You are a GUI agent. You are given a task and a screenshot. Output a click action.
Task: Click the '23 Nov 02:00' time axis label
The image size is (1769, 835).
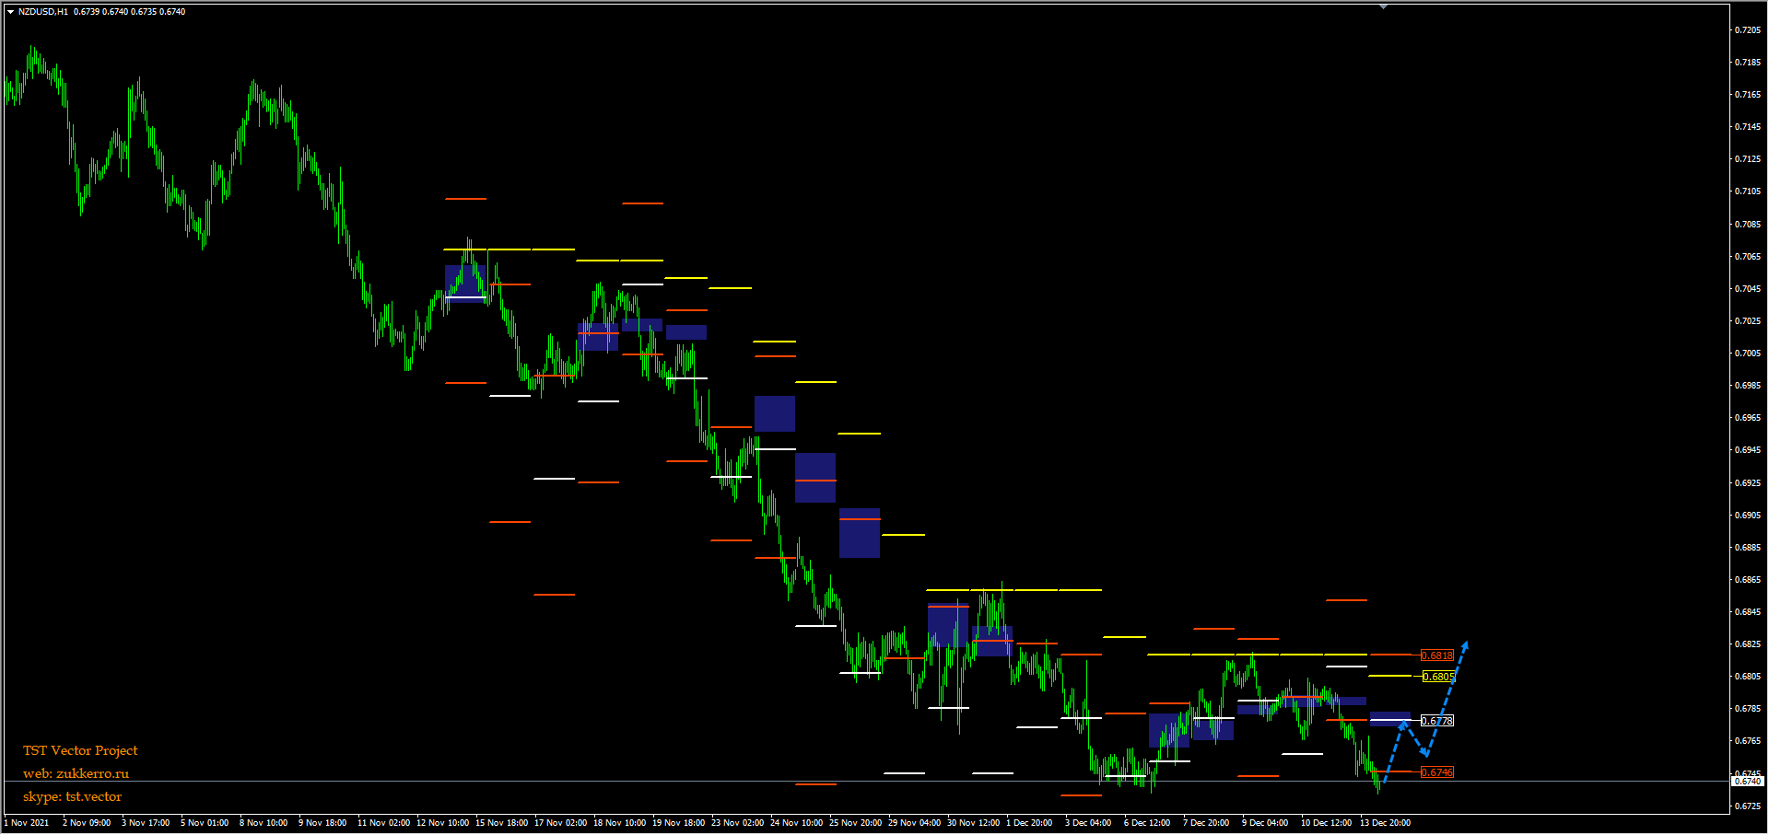click(737, 823)
